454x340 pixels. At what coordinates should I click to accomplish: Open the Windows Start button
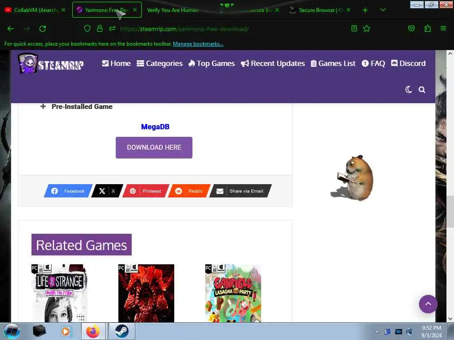click(x=12, y=331)
